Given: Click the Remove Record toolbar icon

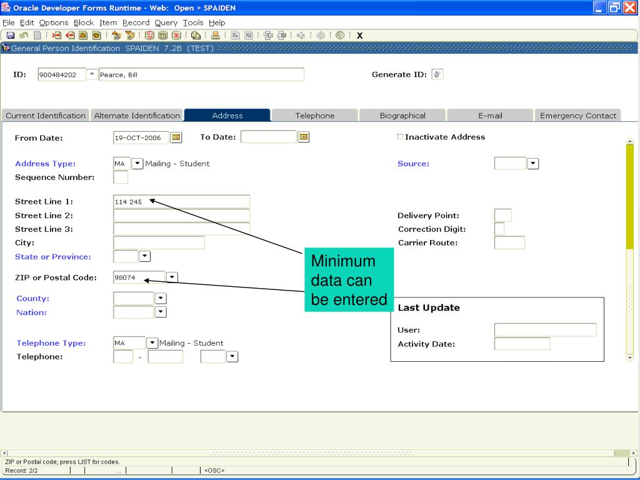Looking at the screenshot, I should [x=70, y=36].
